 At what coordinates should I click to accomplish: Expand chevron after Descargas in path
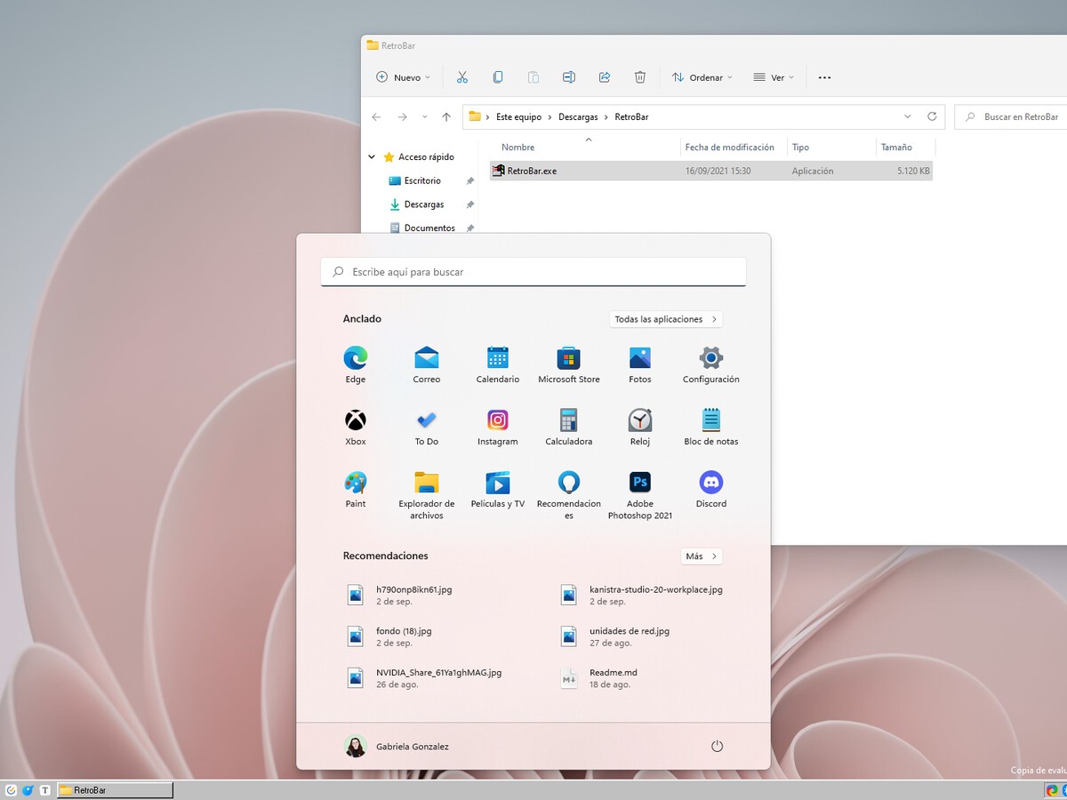606,117
